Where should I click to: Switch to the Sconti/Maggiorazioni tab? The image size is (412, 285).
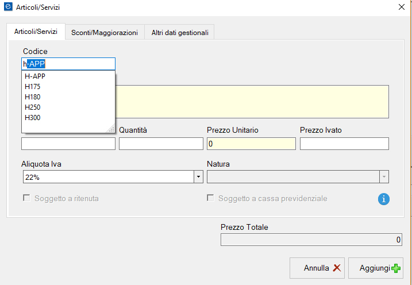(x=105, y=33)
